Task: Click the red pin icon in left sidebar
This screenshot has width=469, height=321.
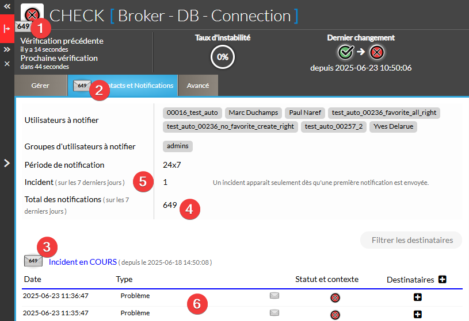Action: [7, 29]
